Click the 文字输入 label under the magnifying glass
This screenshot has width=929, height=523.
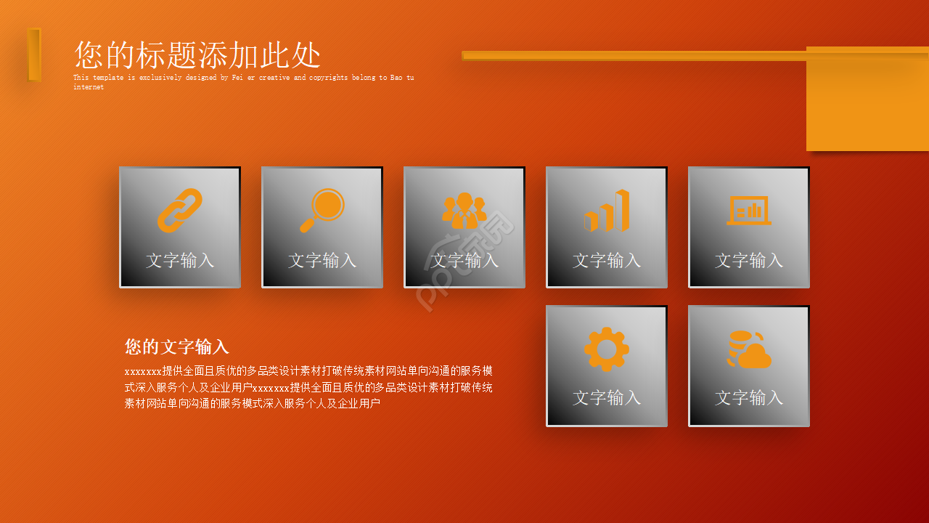[322, 260]
